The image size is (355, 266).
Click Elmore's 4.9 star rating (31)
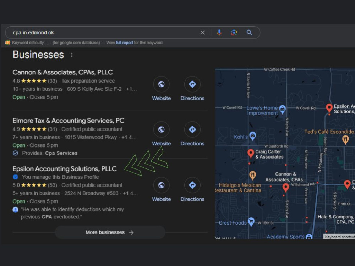[35, 129]
